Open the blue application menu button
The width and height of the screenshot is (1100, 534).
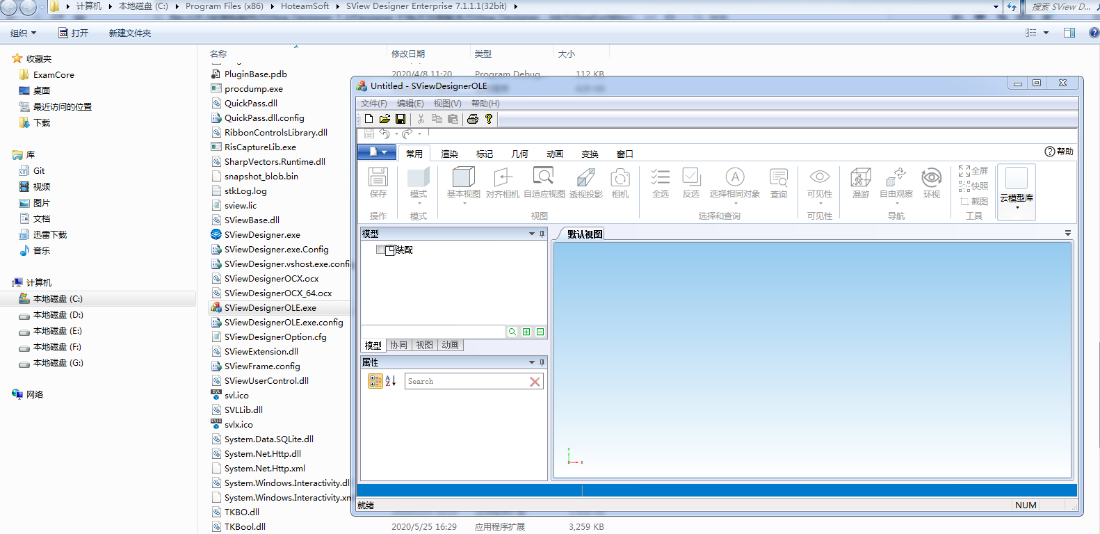(377, 152)
